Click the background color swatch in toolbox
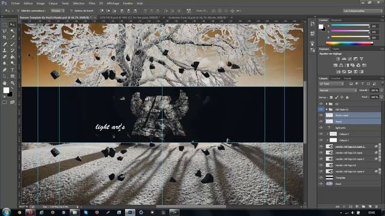 [10, 95]
